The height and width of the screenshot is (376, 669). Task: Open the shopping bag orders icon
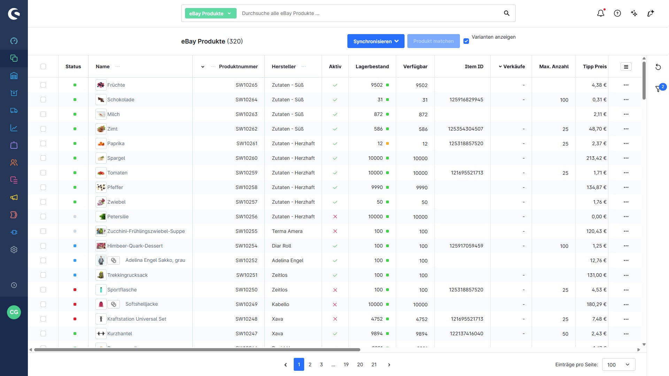coord(14,145)
